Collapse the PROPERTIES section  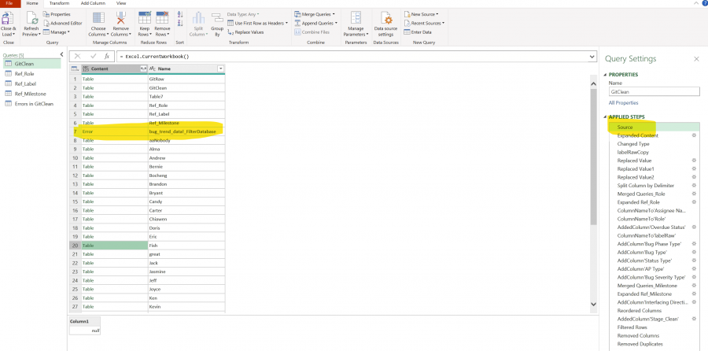tap(605, 75)
